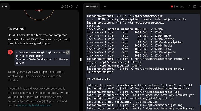Open terminal in new window icon
This screenshot has width=201, height=111.
pos(195,6)
